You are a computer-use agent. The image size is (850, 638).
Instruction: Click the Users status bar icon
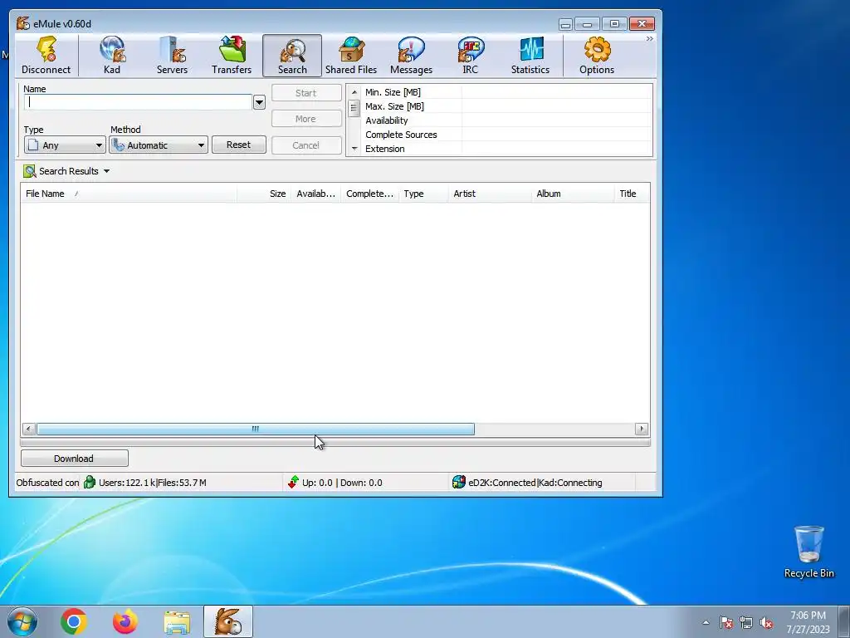tap(90, 483)
